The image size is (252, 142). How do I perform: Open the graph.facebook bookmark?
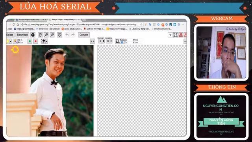point(24,29)
